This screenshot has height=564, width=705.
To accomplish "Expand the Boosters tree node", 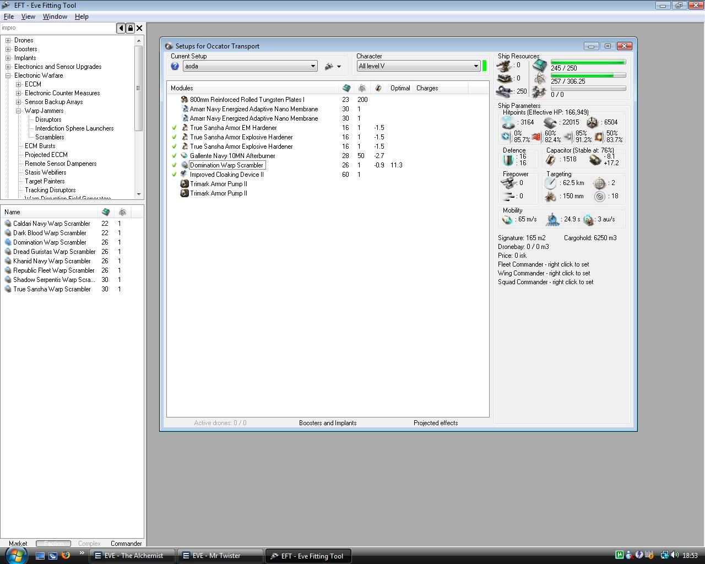I will (x=8, y=49).
